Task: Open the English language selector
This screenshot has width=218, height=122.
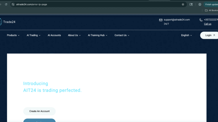Action: 186,35
